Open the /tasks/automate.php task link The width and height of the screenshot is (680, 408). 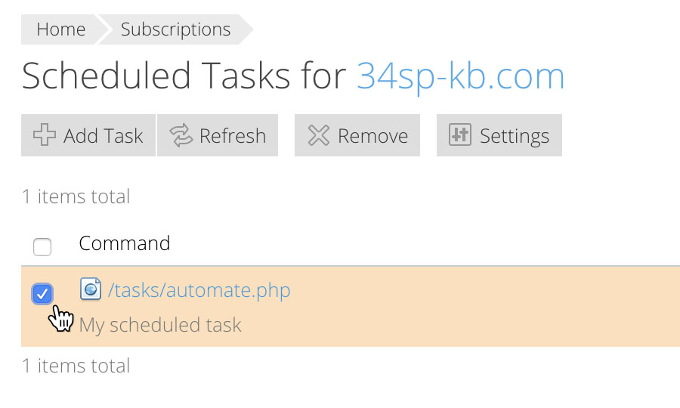[x=199, y=290]
